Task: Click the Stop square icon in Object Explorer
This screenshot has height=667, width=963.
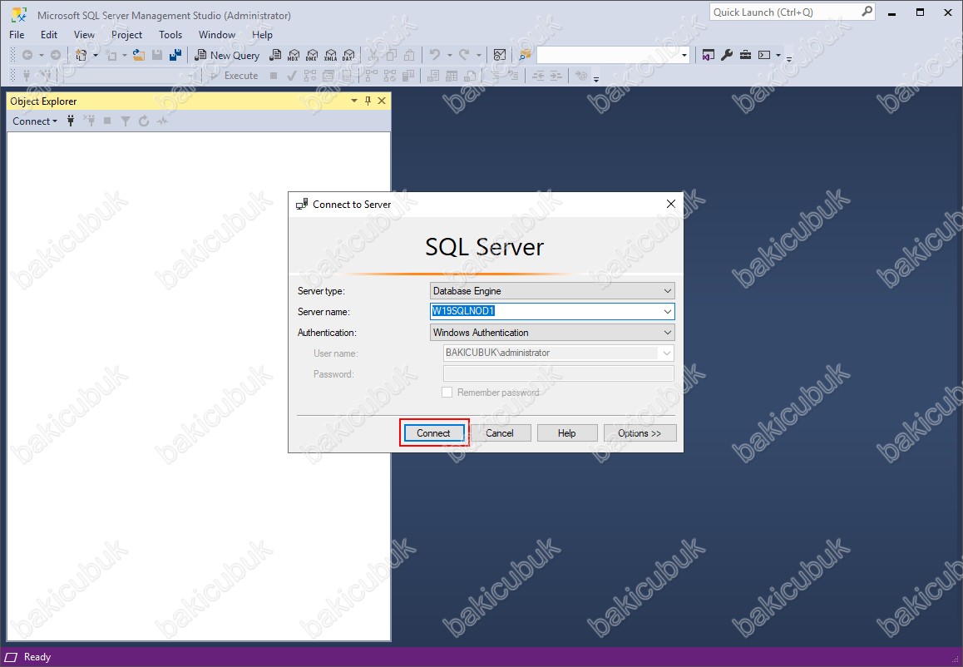Action: coord(107,121)
